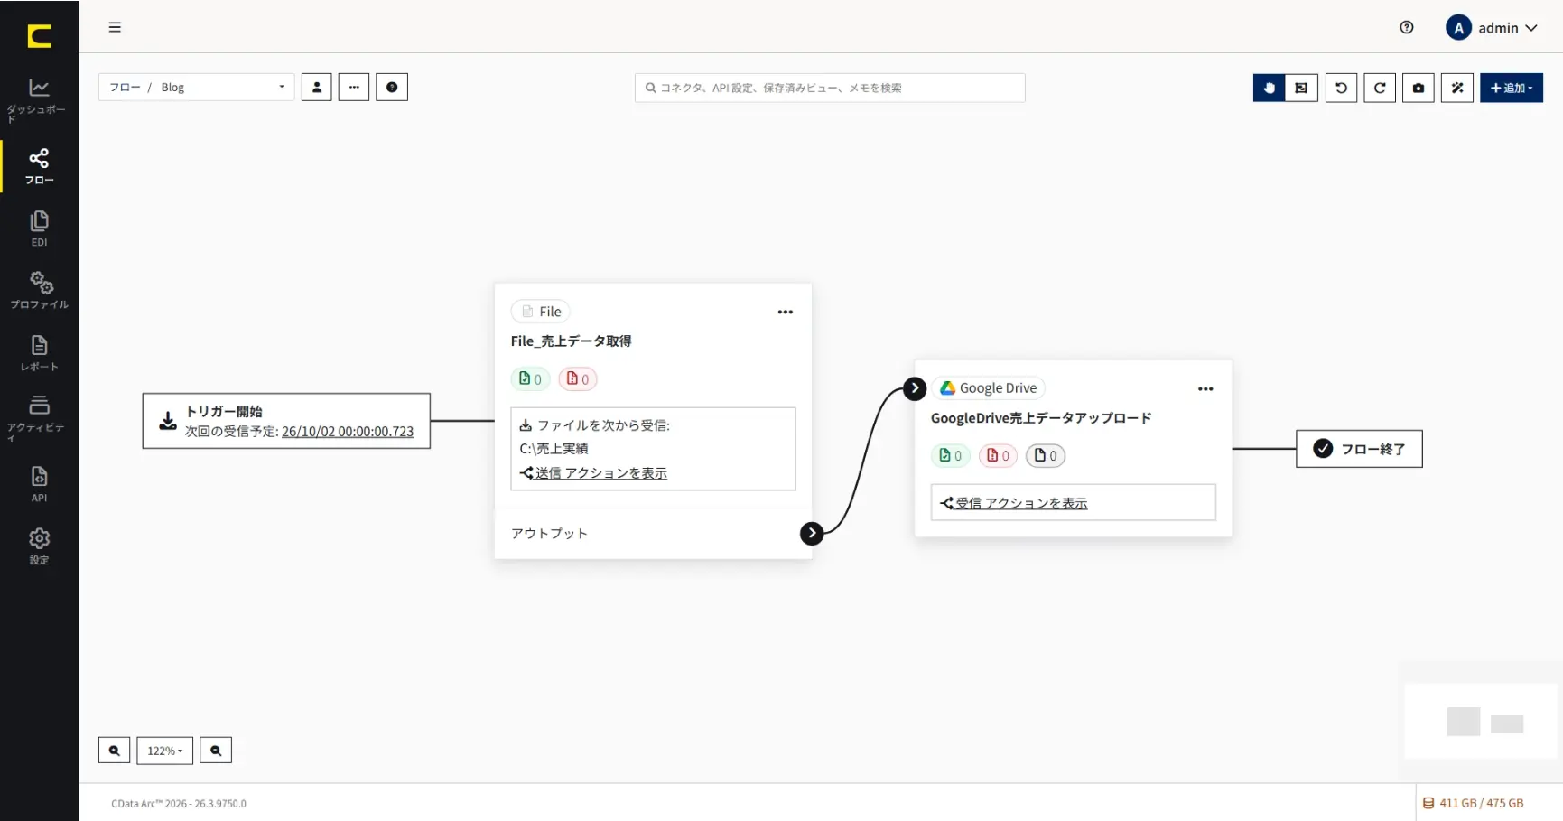This screenshot has height=821, width=1563.
Task: Click the magic wand button
Action: pos(1457,88)
